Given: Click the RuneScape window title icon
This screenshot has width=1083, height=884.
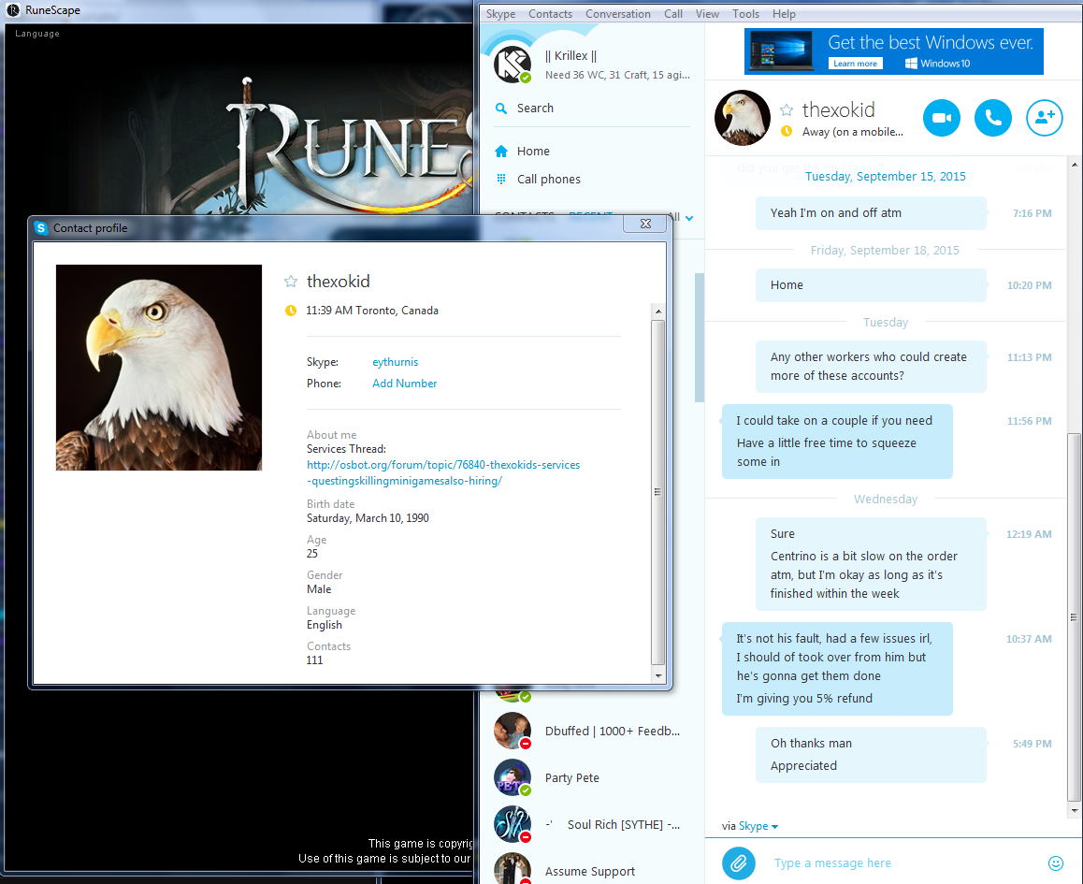Looking at the screenshot, I should (13, 10).
